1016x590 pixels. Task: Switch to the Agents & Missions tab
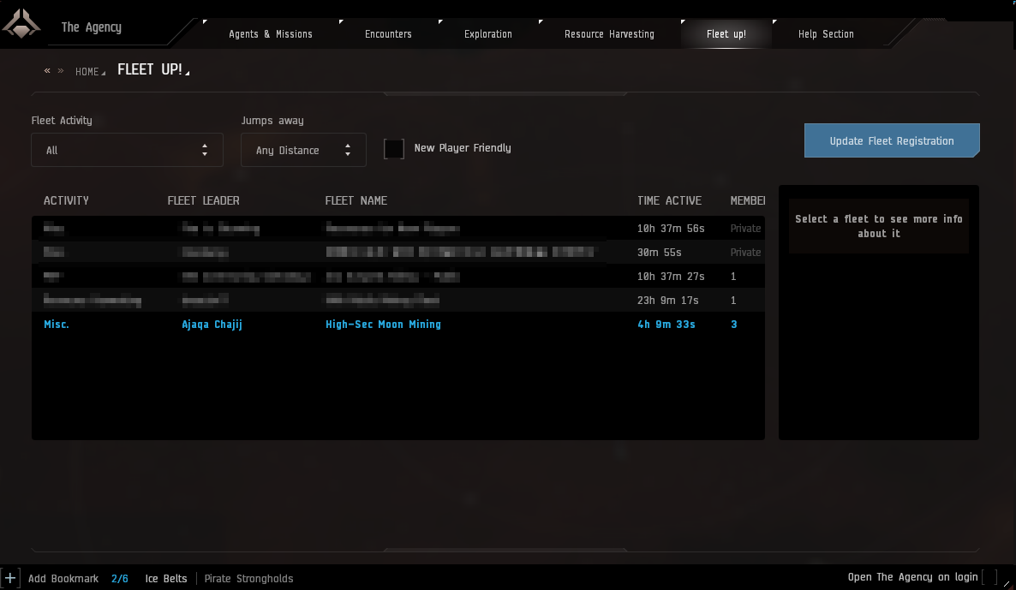270,34
